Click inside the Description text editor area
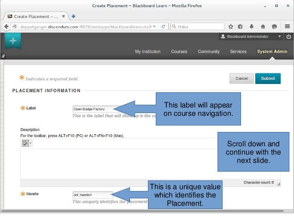The image size is (294, 221). pos(119,164)
